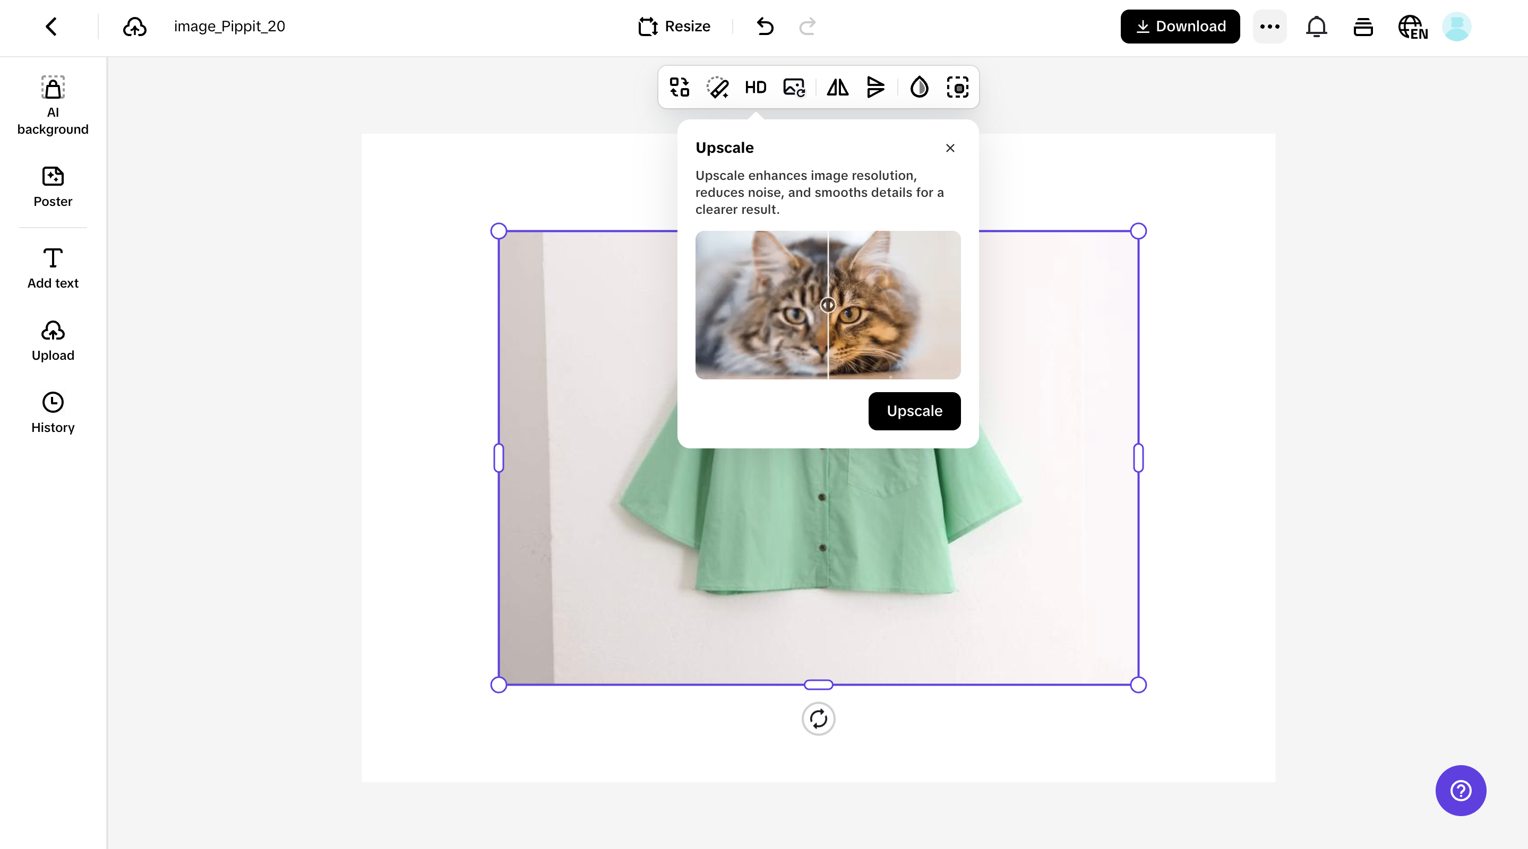The height and width of the screenshot is (849, 1528).
Task: Download the edited image
Action: tap(1179, 26)
